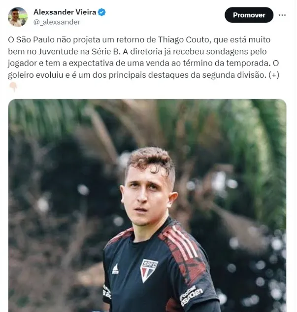This screenshot has width=297, height=312.
Task: Open the @_alexsander handle link
Action: [x=57, y=22]
